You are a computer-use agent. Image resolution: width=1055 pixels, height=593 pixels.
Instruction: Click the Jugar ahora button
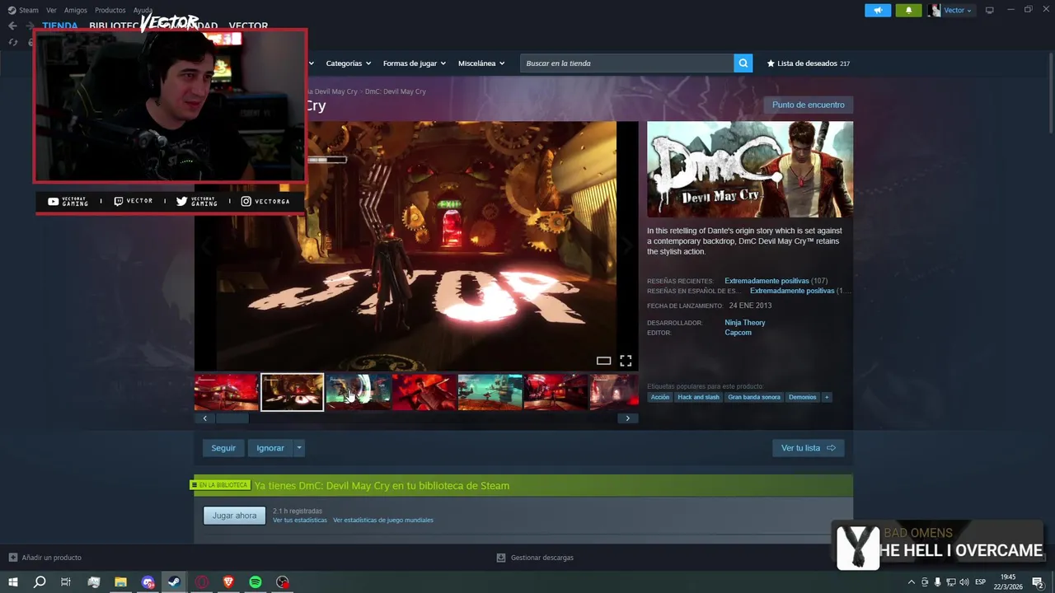(x=234, y=516)
